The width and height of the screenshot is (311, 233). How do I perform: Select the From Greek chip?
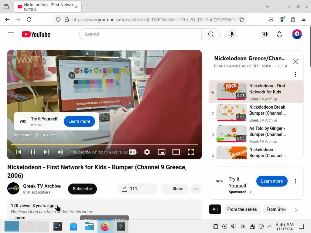(x=276, y=209)
